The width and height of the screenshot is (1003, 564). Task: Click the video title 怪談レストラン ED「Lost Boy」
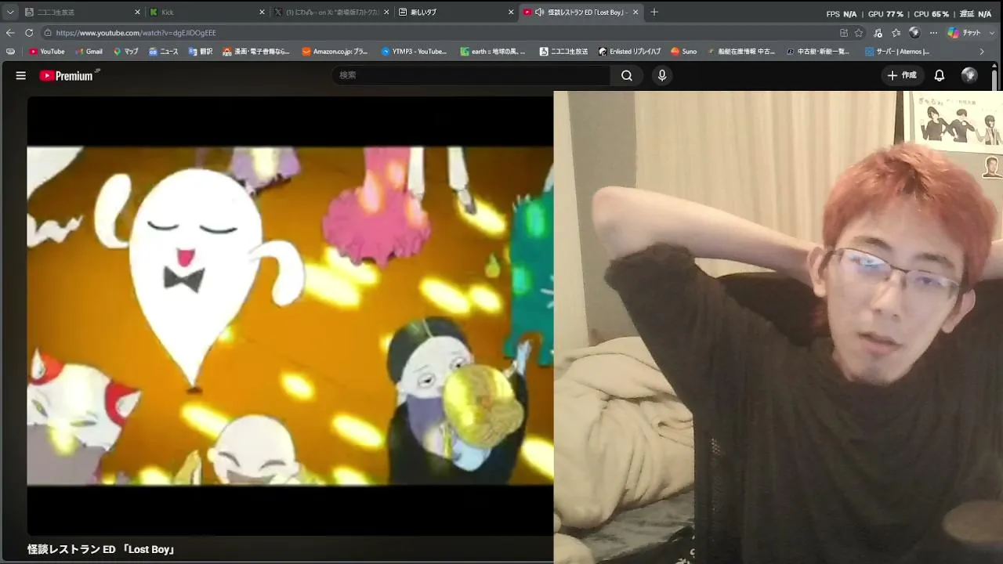point(101,550)
